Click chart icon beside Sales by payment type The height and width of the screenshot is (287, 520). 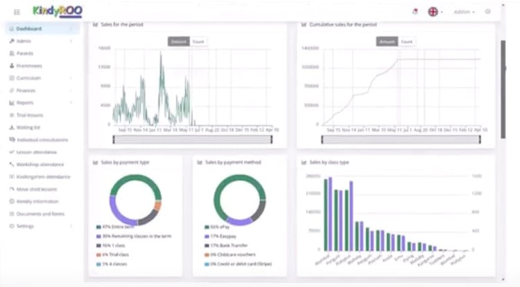click(x=96, y=163)
